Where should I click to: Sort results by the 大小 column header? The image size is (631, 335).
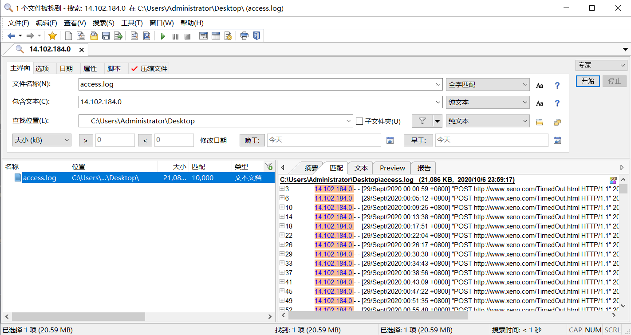pos(173,166)
